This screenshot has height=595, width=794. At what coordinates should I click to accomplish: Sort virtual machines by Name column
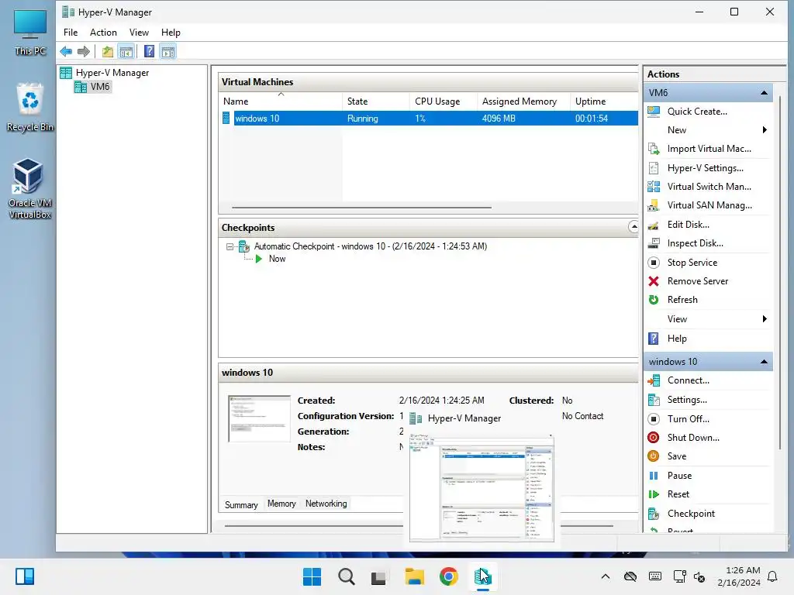coord(281,101)
